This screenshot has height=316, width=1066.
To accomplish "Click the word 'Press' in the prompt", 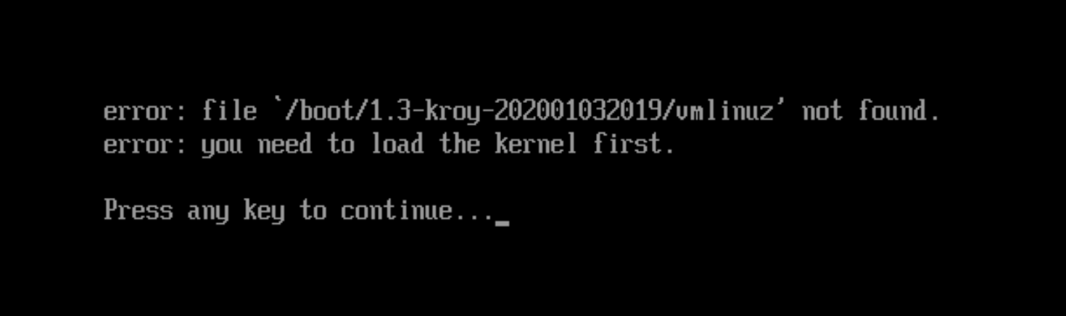I will pos(138,210).
